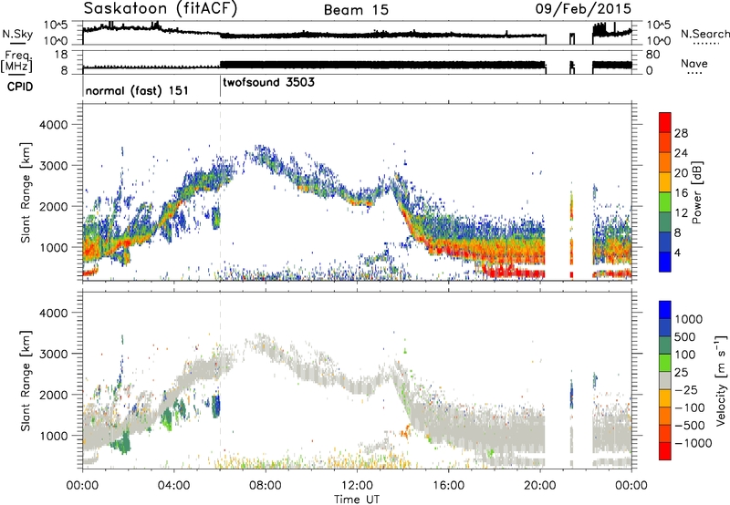Click the orange band of the Velocity color bar
Viewport: 730px width, 505px height.
tap(665, 416)
